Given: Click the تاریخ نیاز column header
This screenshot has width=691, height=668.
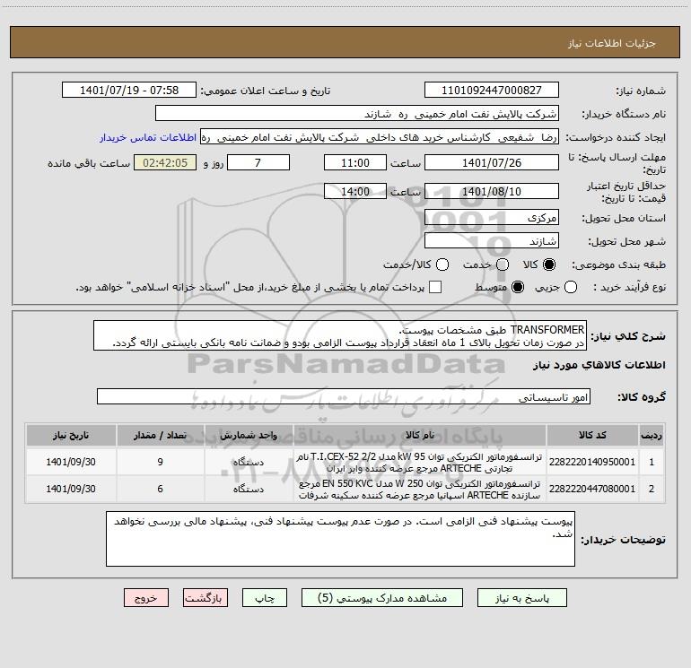Looking at the screenshot, I should pos(71,435).
